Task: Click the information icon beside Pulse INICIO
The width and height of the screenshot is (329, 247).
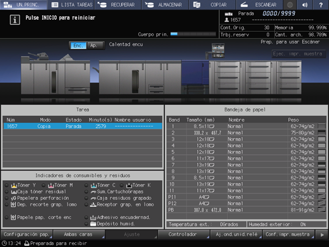Action: click(x=15, y=20)
